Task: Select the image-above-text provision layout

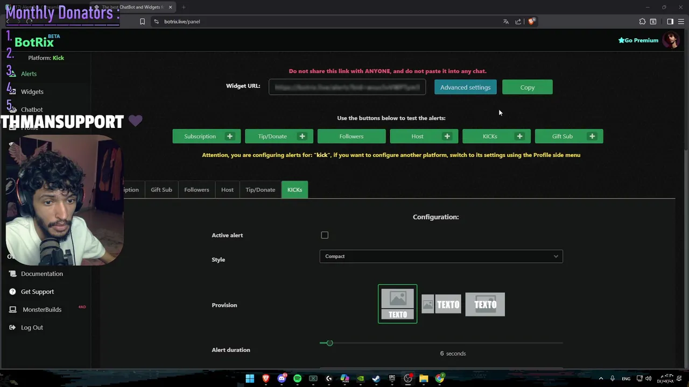Action: tap(398, 304)
